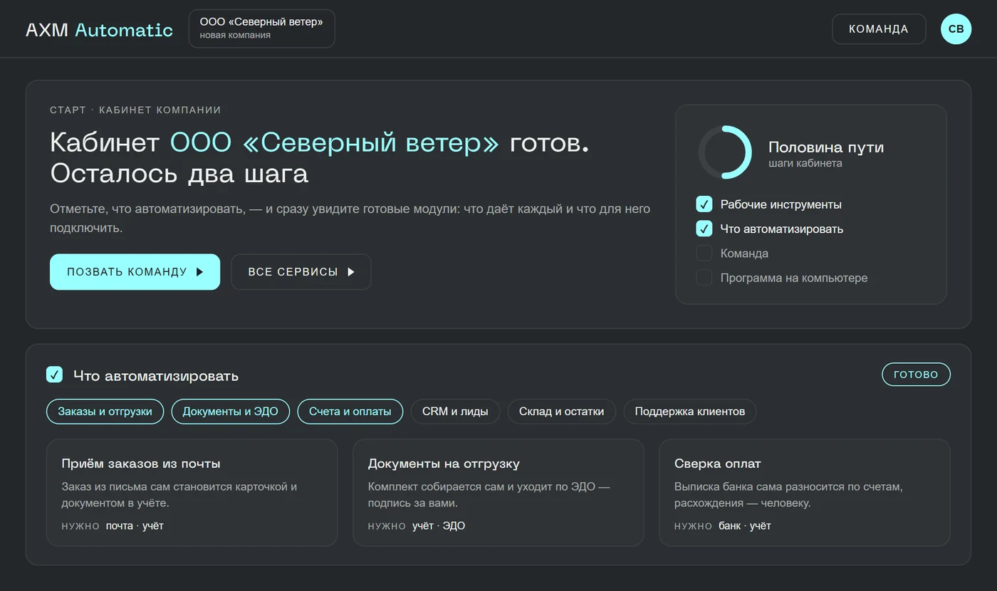Click the НУЖНО почта · учёт line
This screenshot has height=591, width=997.
click(113, 526)
